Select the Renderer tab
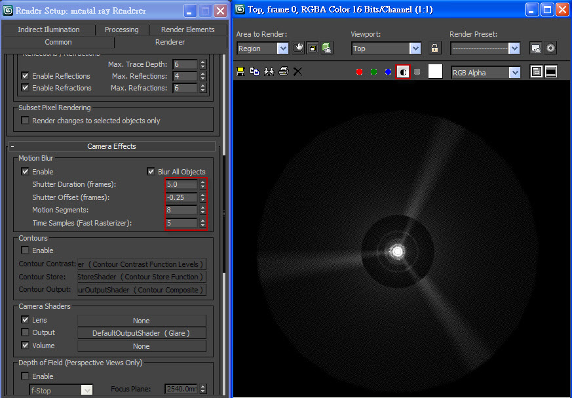 coord(170,42)
